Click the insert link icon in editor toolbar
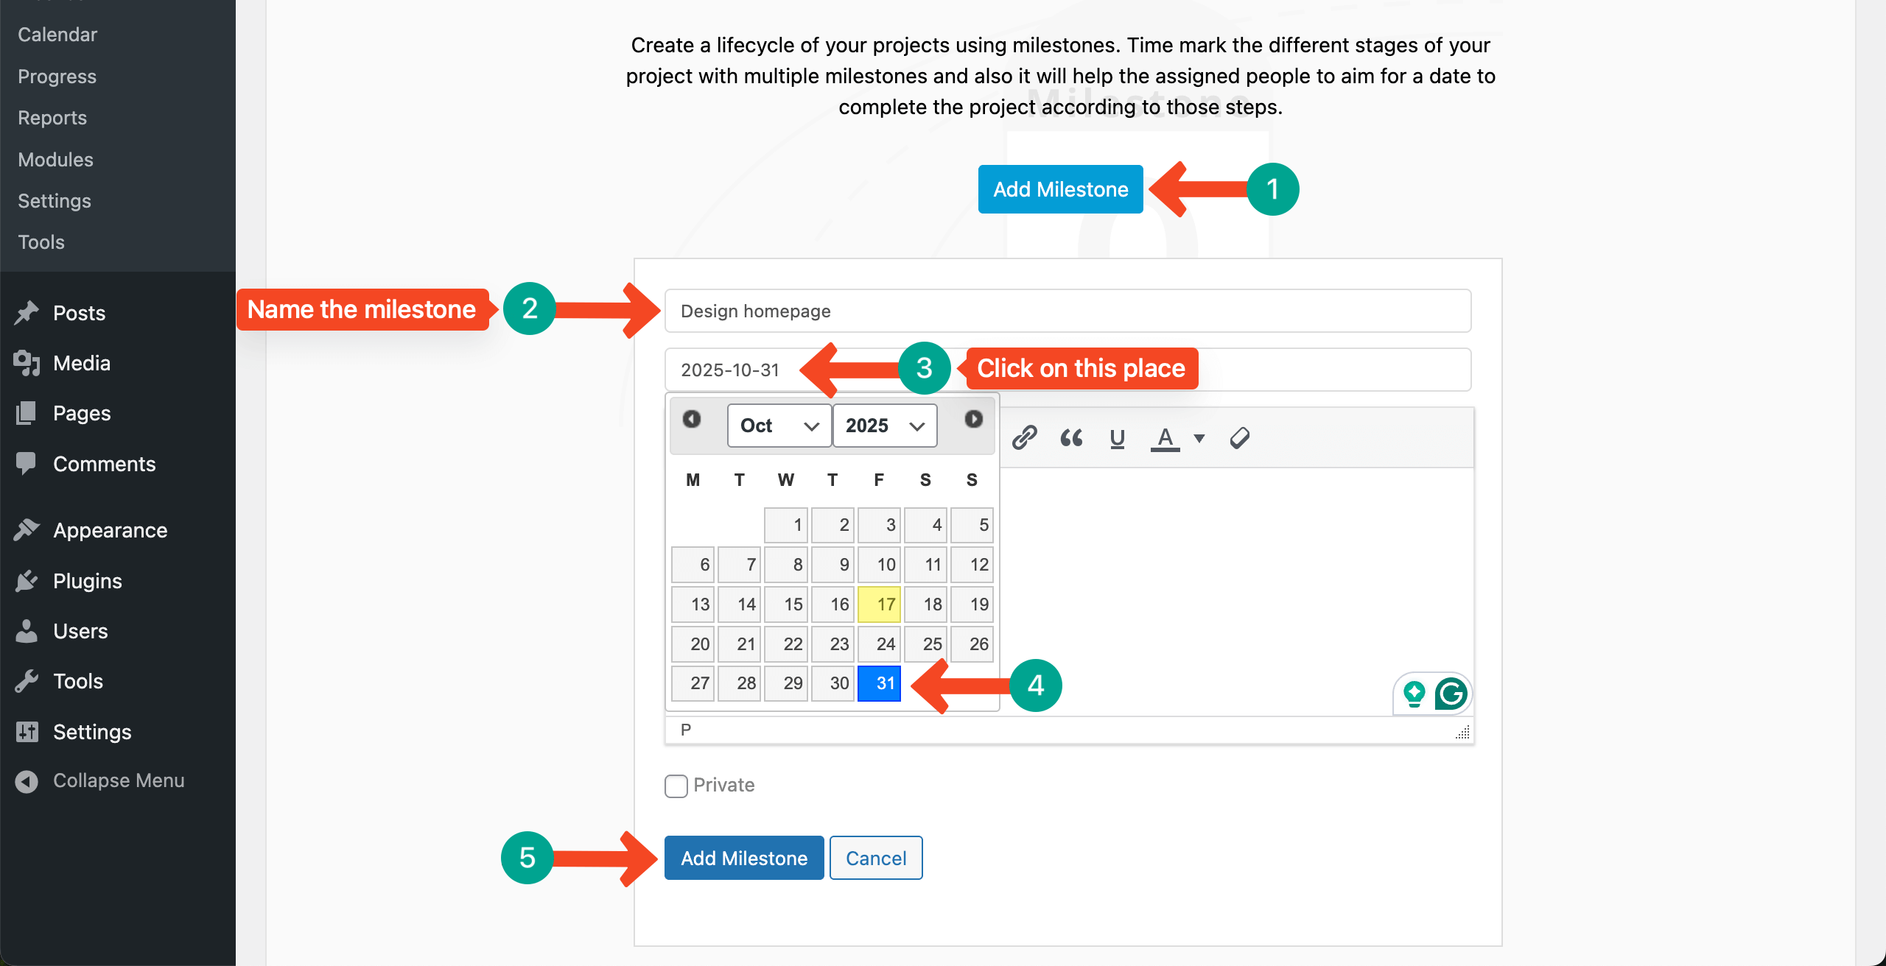Image resolution: width=1886 pixels, height=966 pixels. [x=1024, y=437]
